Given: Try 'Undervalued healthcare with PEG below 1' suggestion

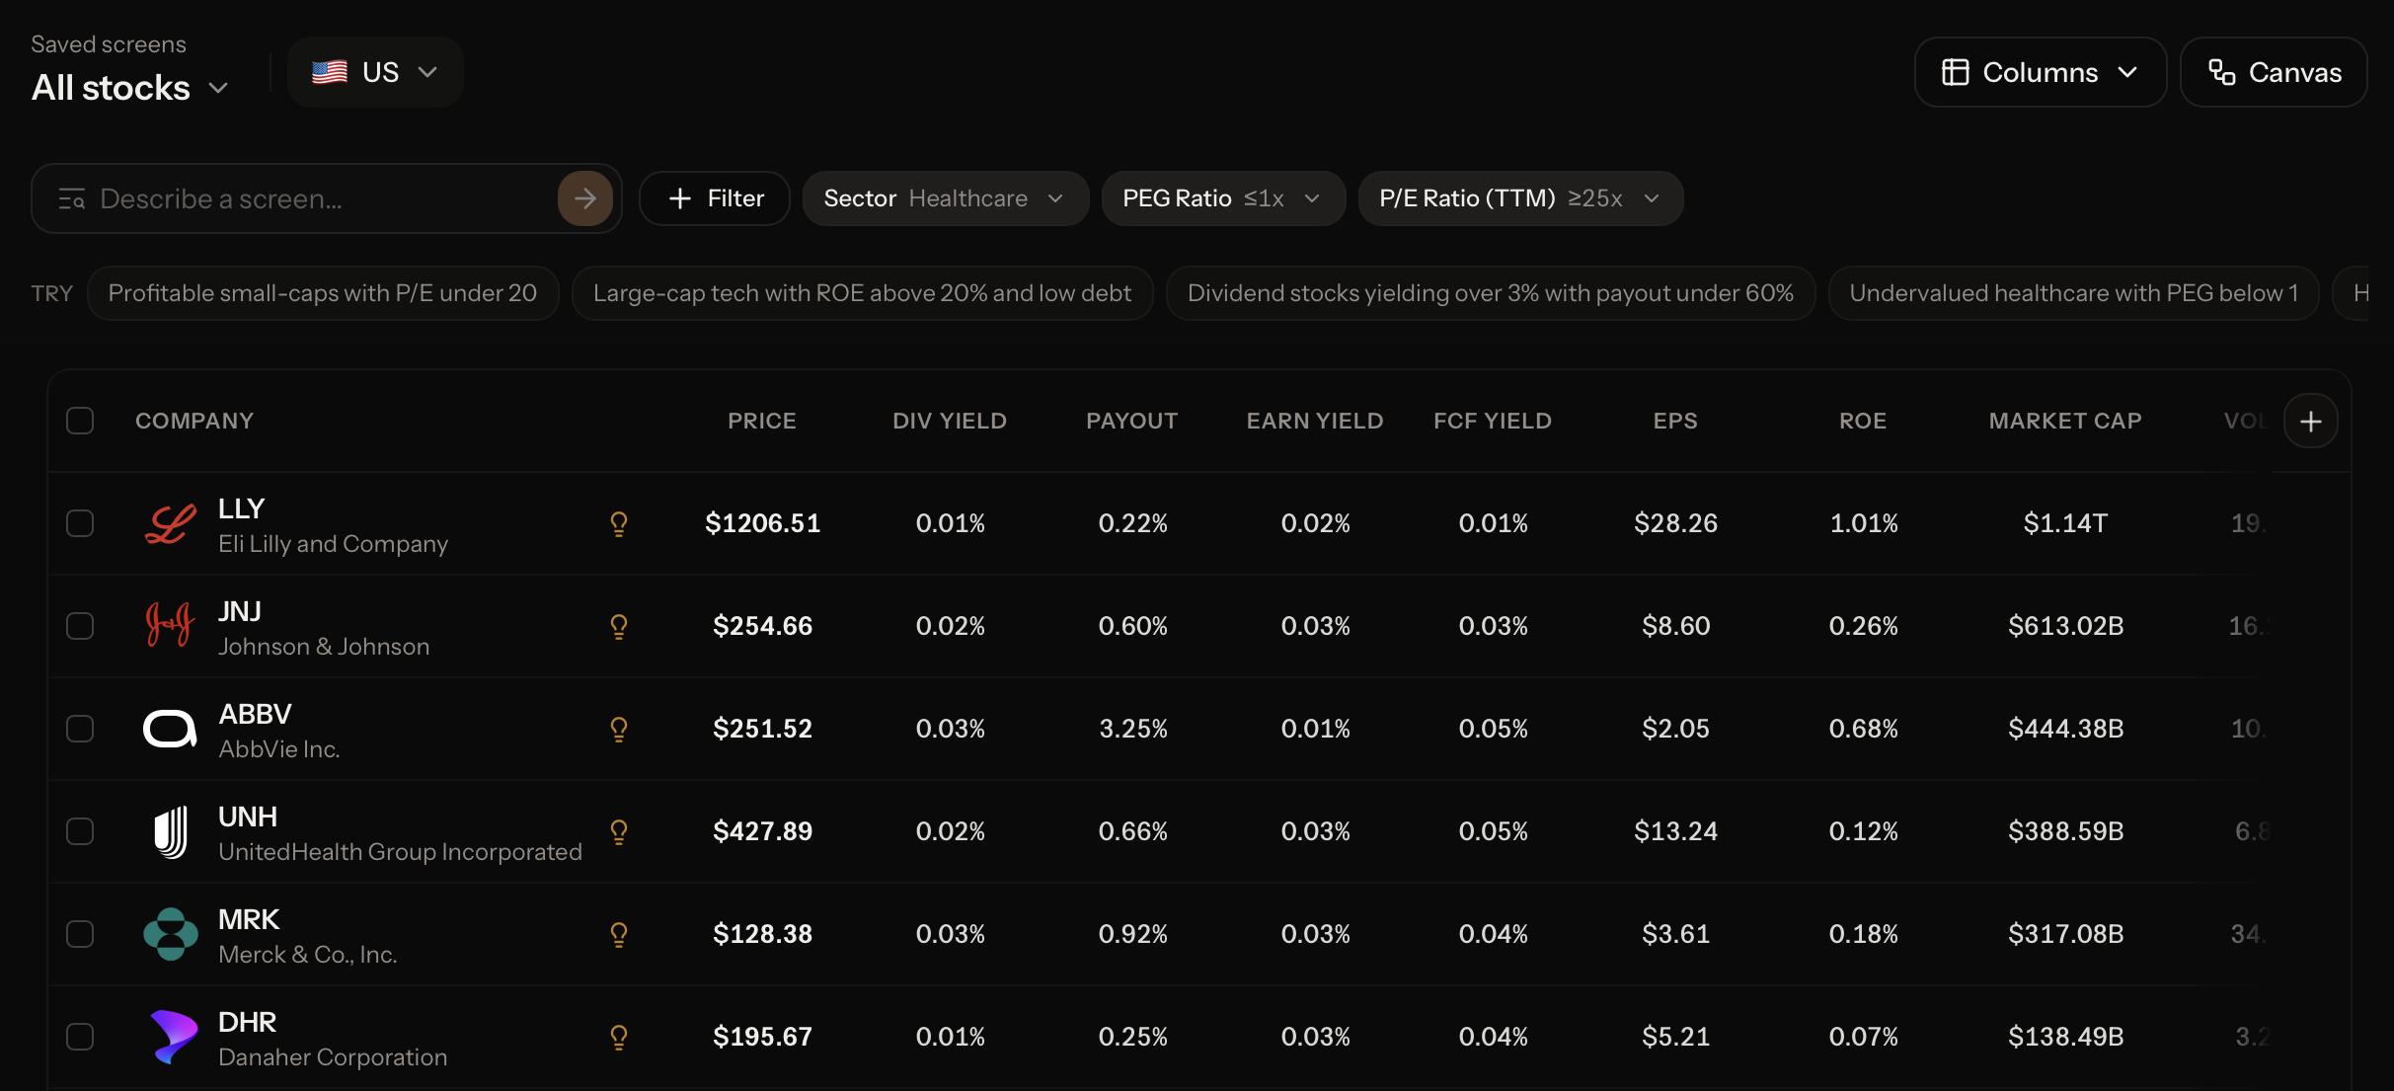Looking at the screenshot, I should point(2073,293).
